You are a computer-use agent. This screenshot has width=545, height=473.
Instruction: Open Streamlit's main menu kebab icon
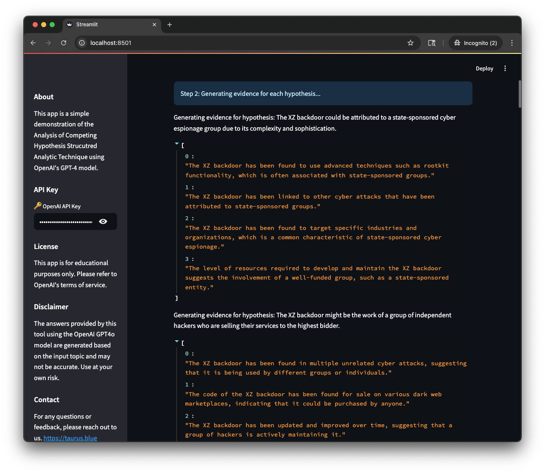click(x=505, y=68)
